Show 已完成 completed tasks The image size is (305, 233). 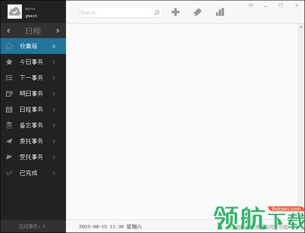(x=33, y=173)
